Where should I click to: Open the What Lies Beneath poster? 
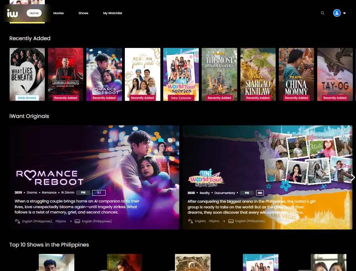27,74
